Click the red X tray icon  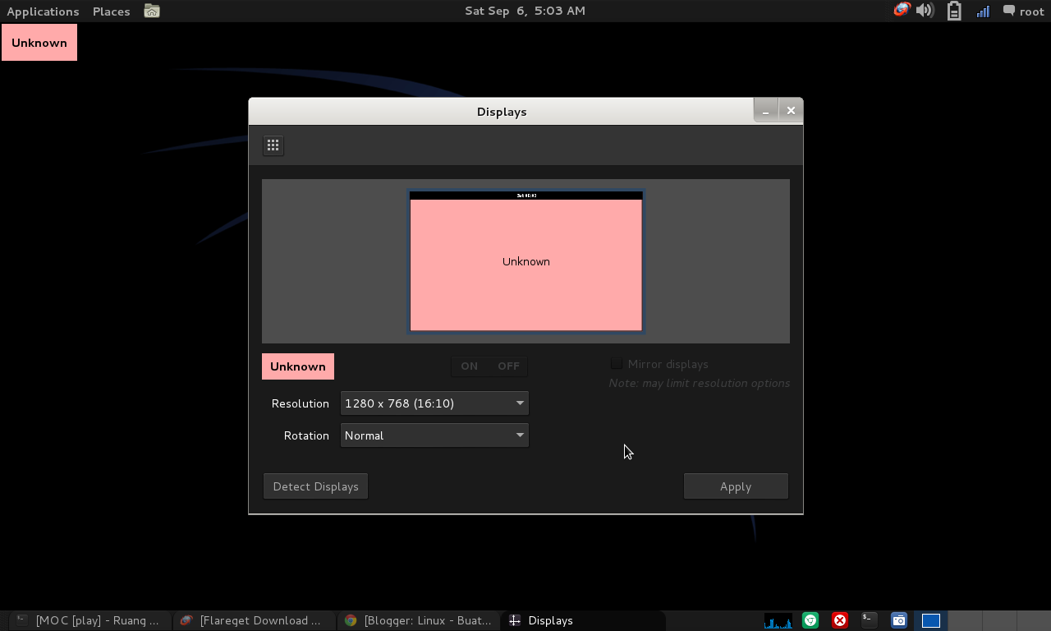[x=839, y=620]
